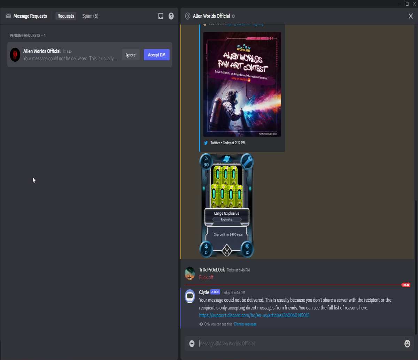Open the inbox icon in header
418x360 pixels.
pyautogui.click(x=161, y=16)
